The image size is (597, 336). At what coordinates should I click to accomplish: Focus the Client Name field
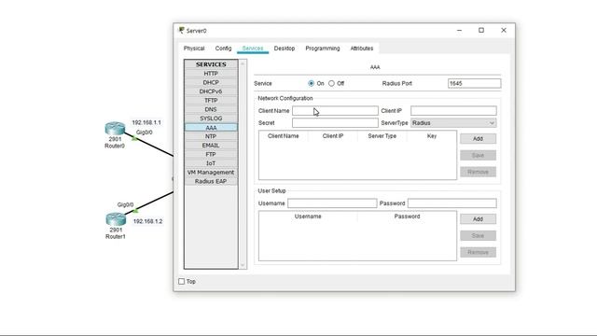335,111
